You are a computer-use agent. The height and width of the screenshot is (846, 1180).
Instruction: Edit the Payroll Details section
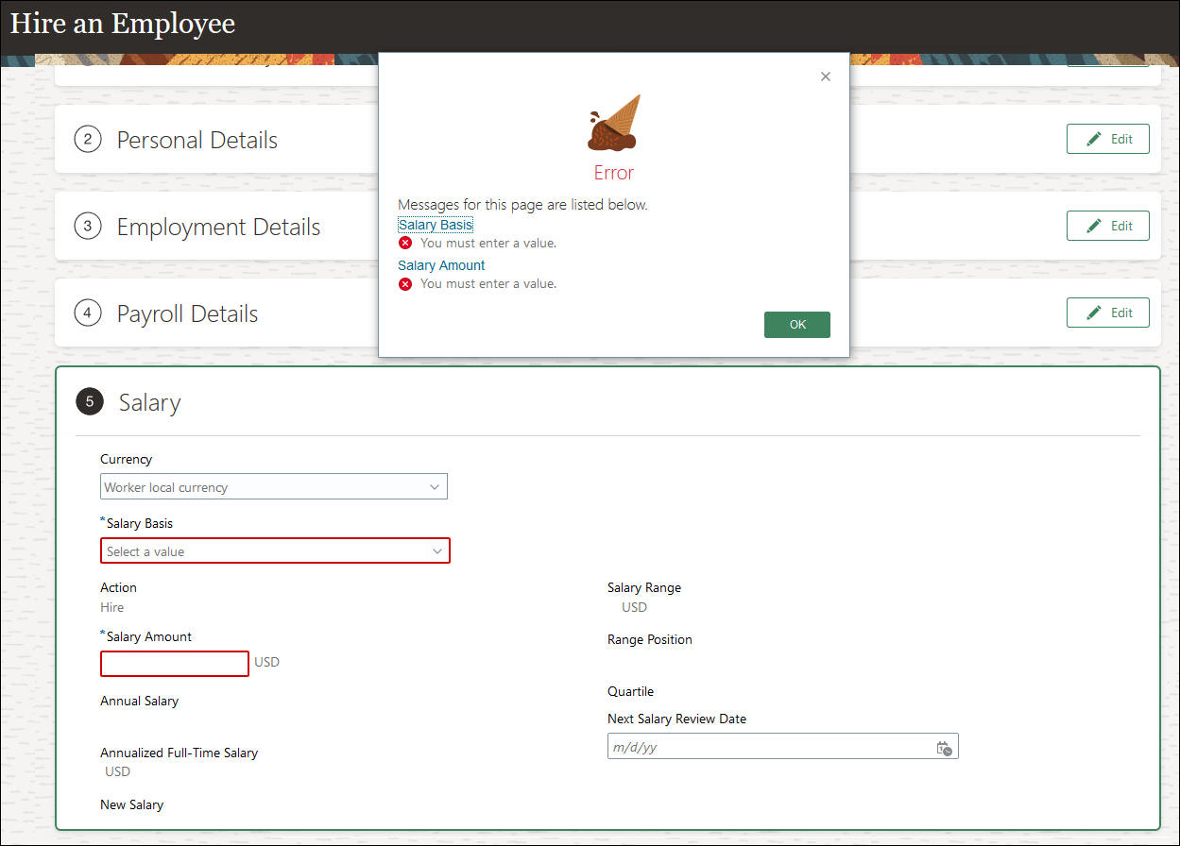[x=1107, y=313]
